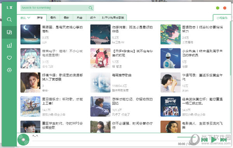Open the song list page in sidebar
The height and width of the screenshot is (148, 233).
[x=9, y=32]
